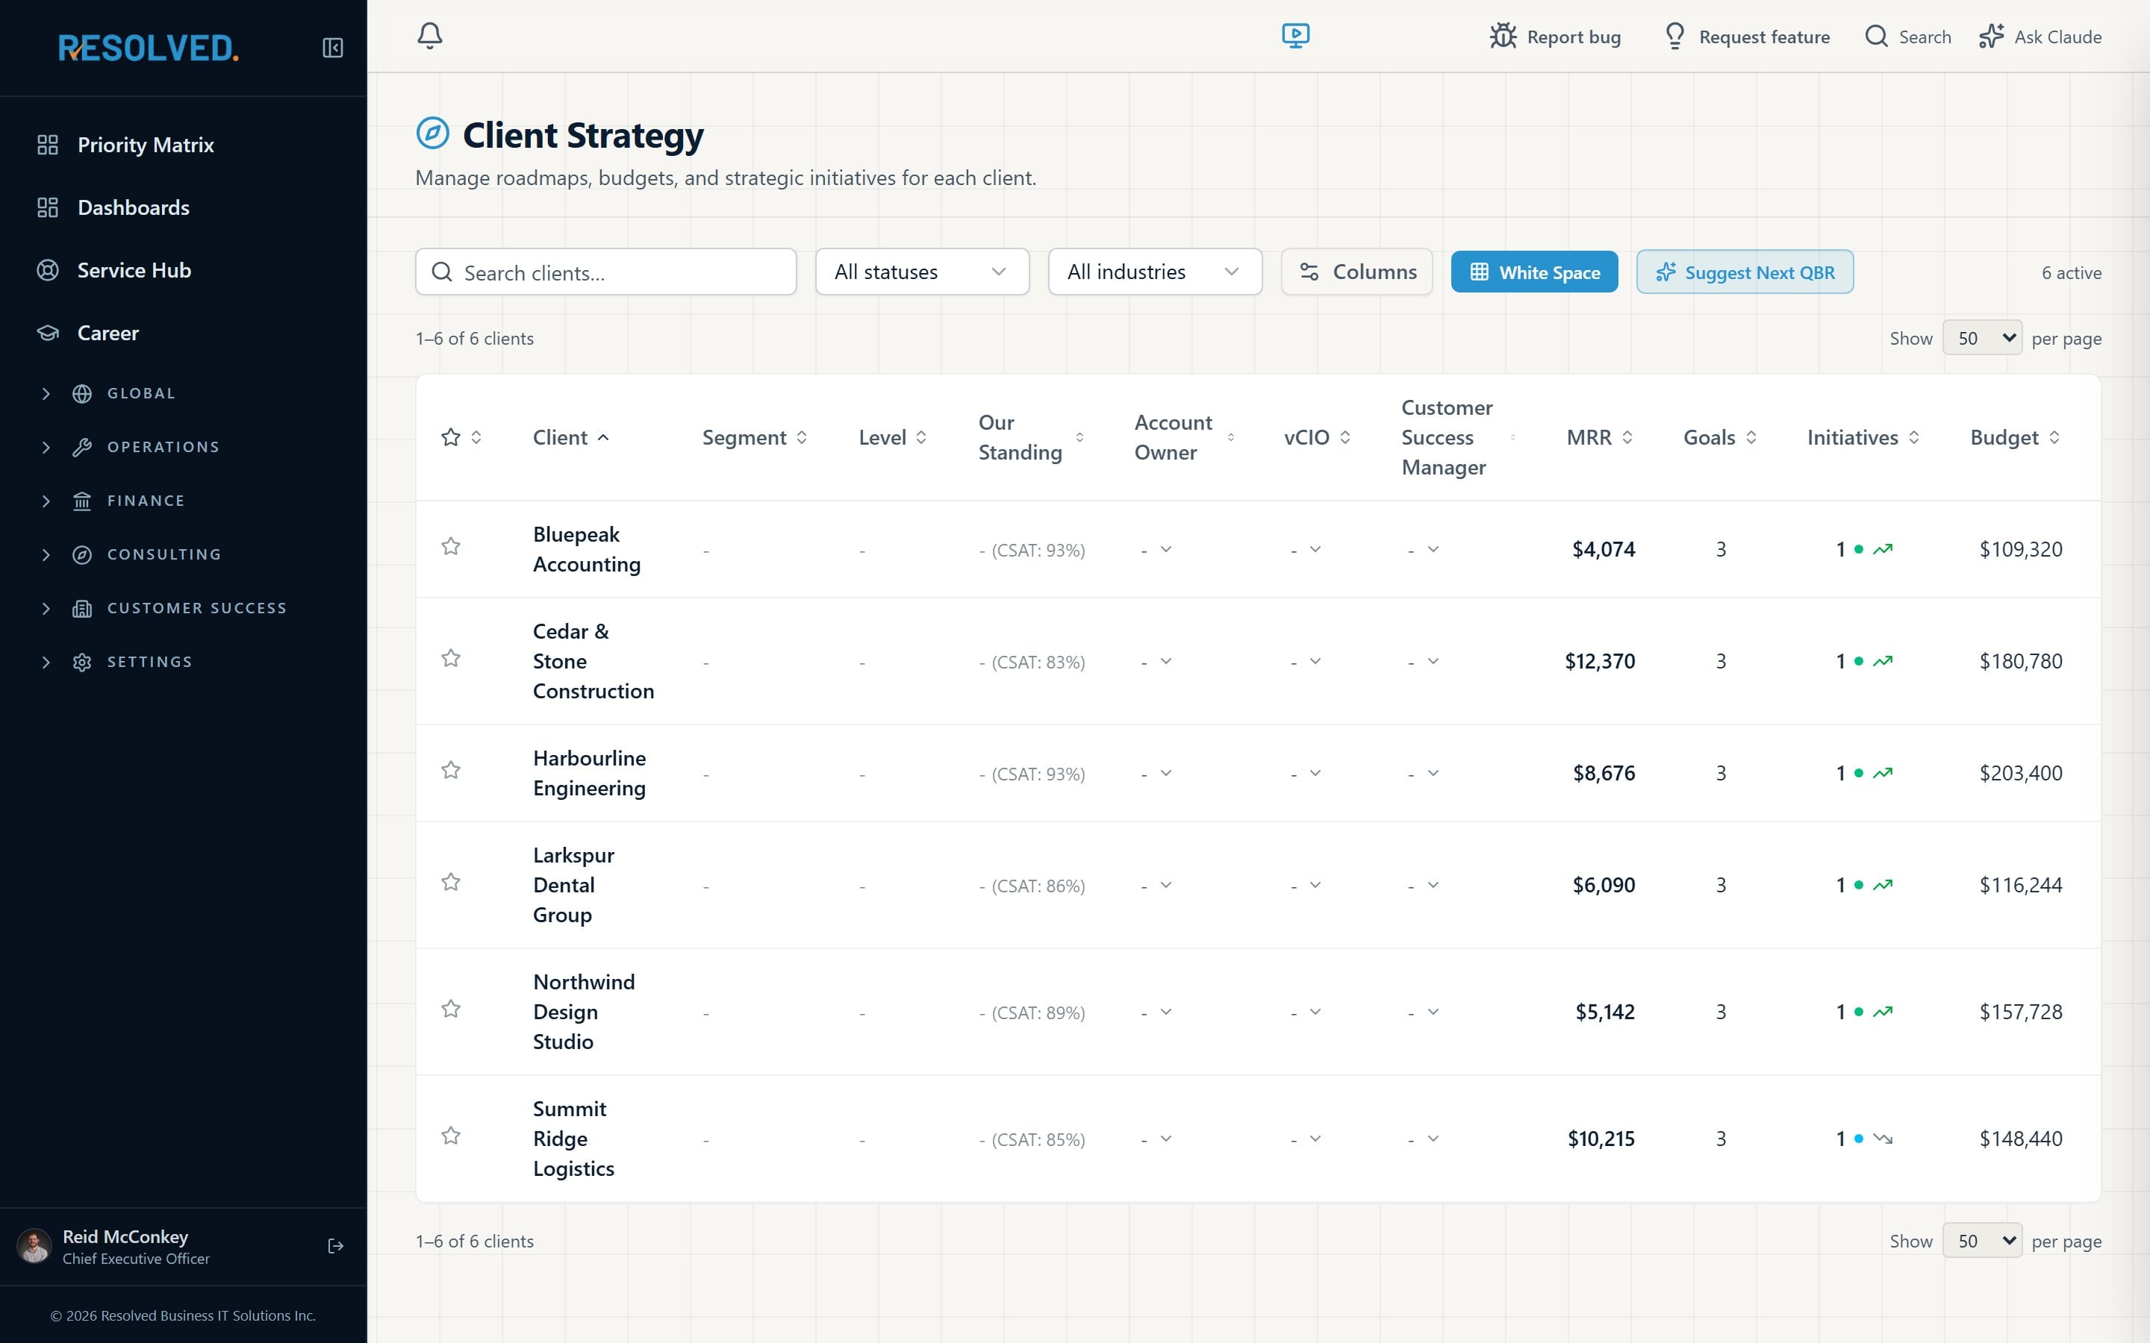This screenshot has height=1343, width=2150.
Task: Click the logout icon beside Reid McConkey
Action: coord(335,1246)
